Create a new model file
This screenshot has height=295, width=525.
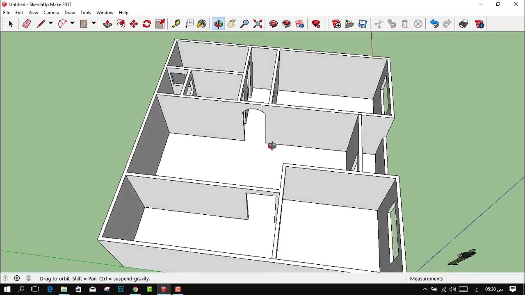coord(337,24)
